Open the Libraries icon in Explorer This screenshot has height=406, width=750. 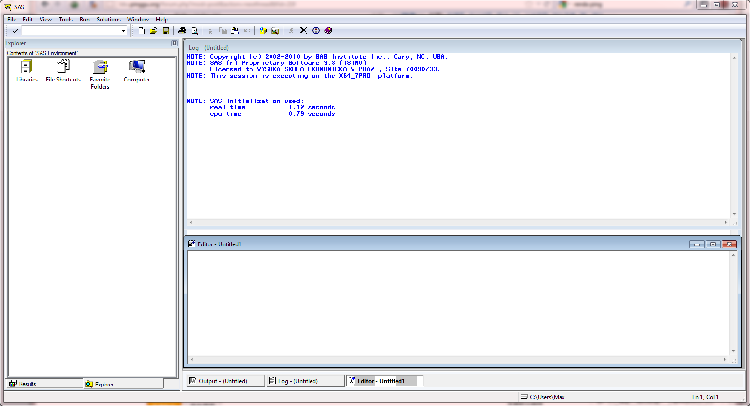[27, 71]
